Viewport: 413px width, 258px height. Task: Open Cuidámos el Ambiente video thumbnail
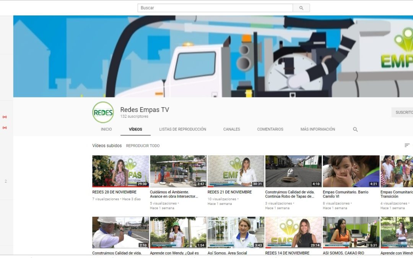(178, 171)
